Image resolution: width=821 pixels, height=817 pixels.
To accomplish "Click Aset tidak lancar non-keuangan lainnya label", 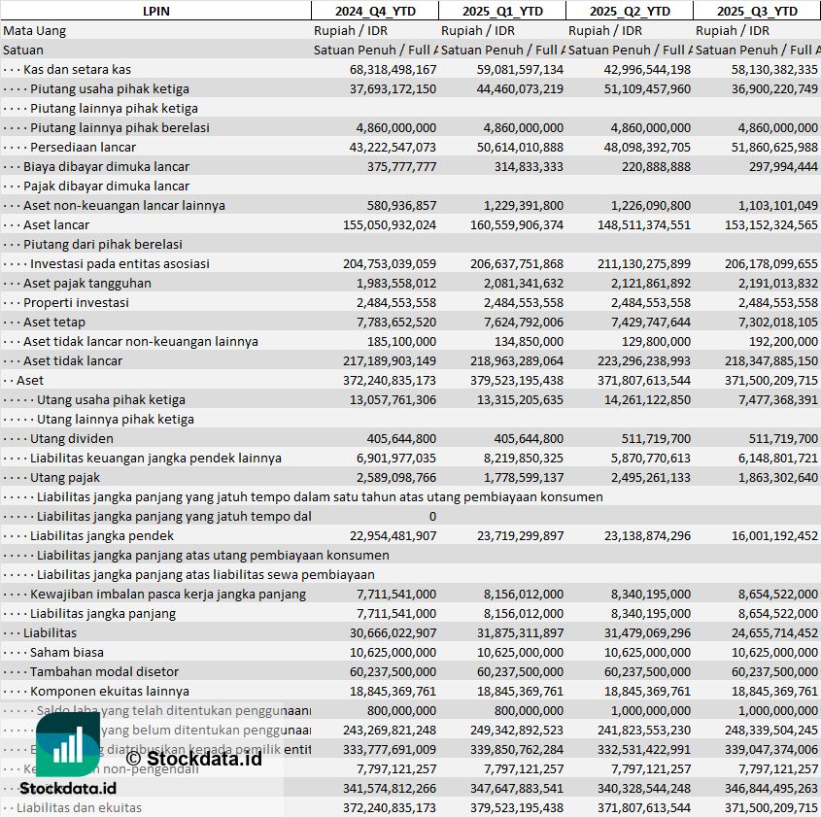I will coord(140,341).
